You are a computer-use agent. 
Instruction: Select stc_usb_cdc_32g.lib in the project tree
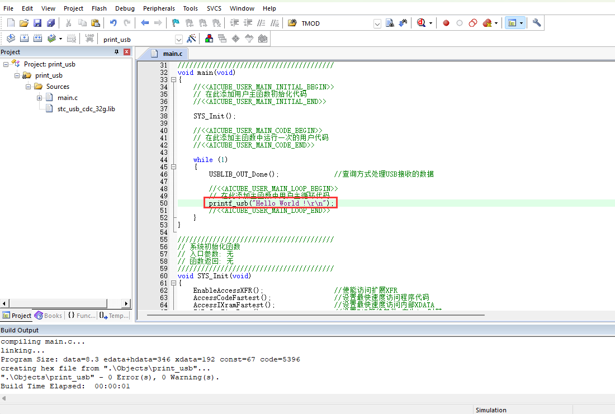pos(86,109)
